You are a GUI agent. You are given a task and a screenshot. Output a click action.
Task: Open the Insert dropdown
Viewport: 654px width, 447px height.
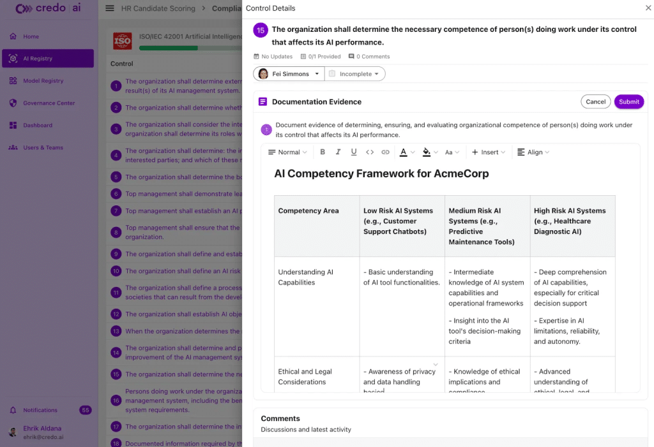488,152
